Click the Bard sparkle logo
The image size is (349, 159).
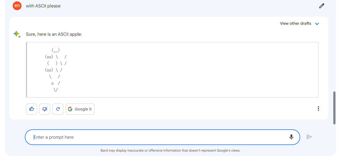[x=17, y=34]
